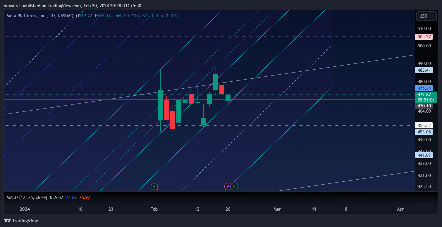Viewport: 442px width, 227px height.
Task: Click the 500.00 price axis value
Action: pos(424,46)
